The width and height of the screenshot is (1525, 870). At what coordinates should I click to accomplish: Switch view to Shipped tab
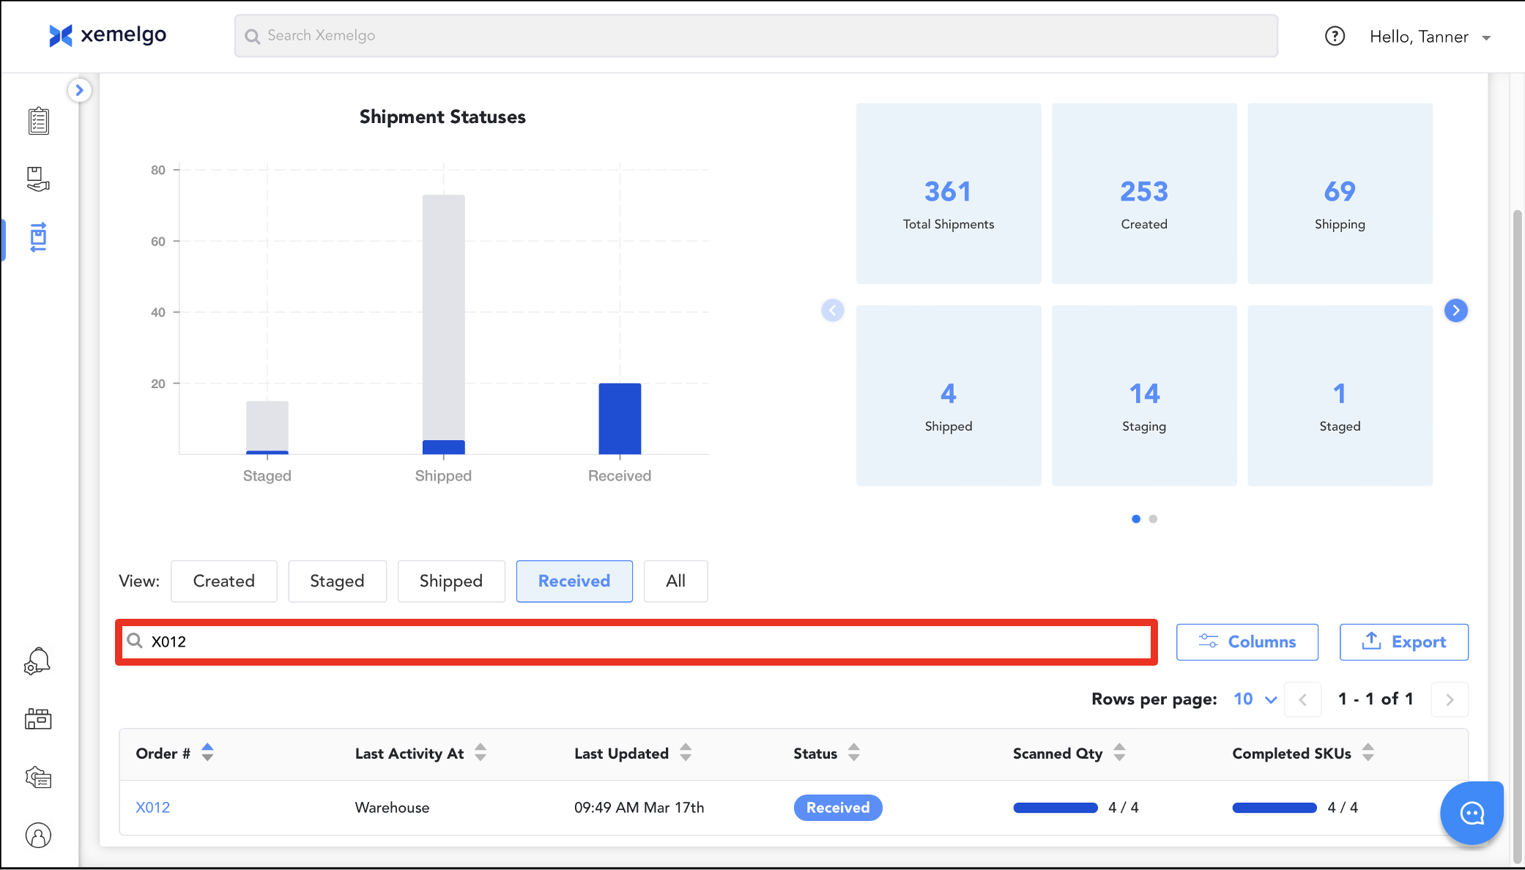(451, 581)
